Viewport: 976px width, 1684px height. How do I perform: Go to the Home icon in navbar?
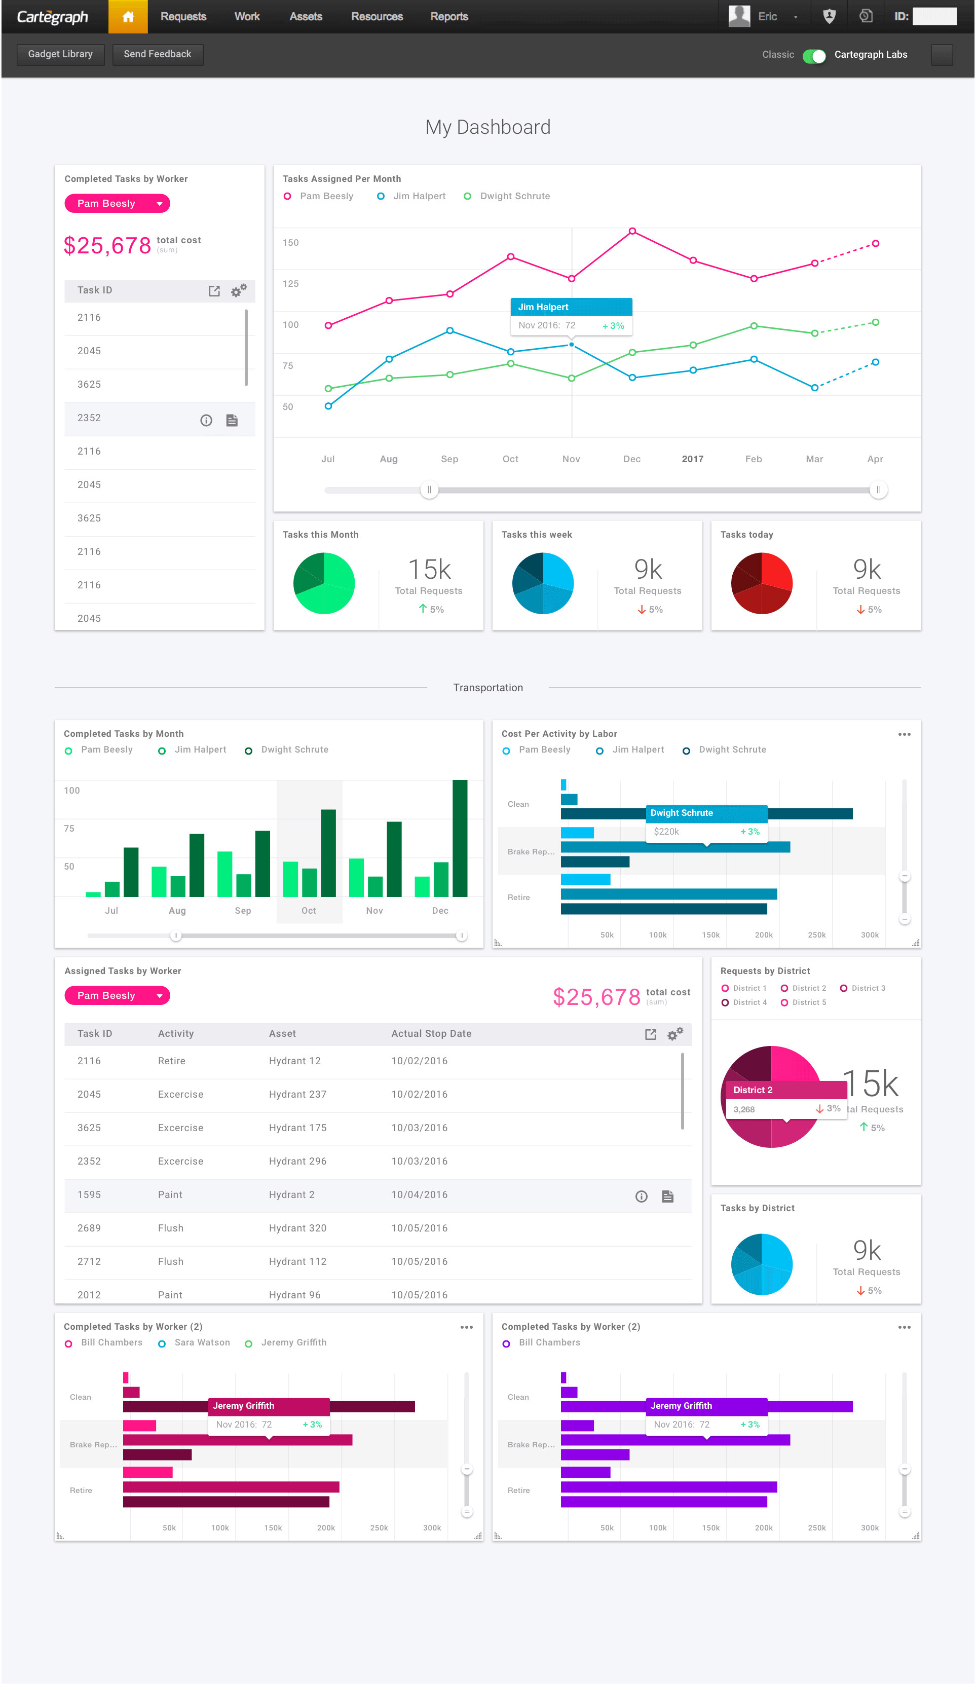(x=128, y=17)
